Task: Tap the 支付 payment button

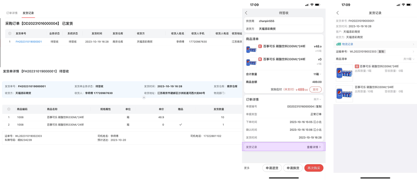Action: [315, 89]
